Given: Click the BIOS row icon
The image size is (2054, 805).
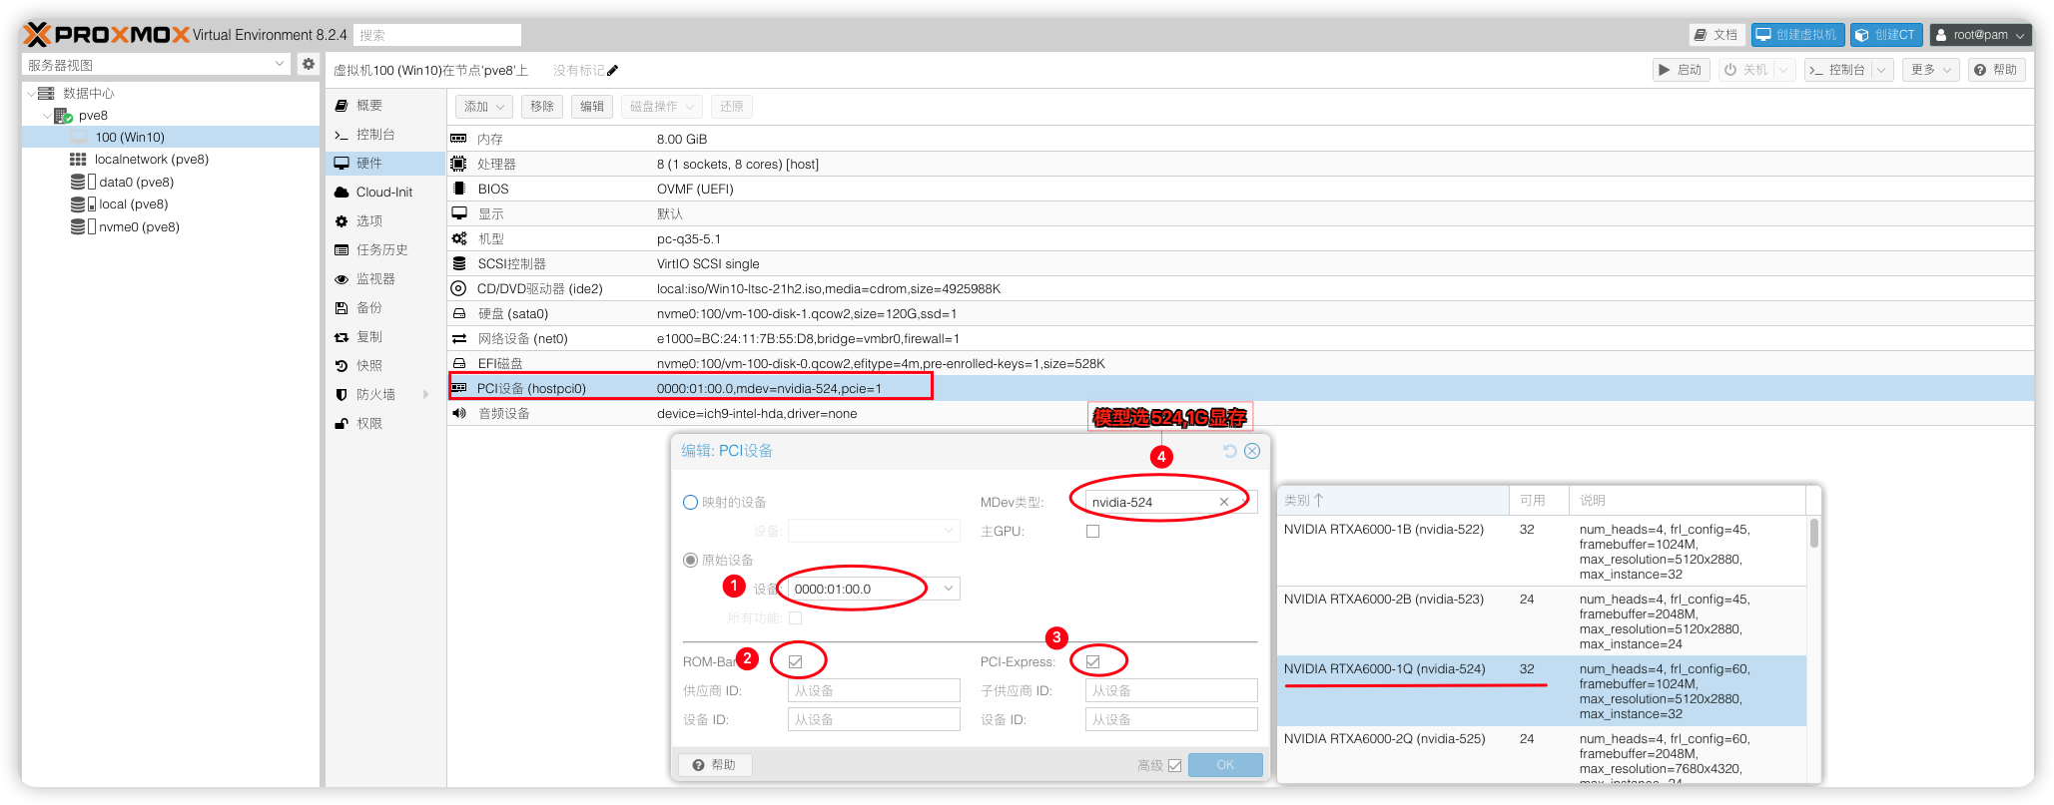Looking at the screenshot, I should [458, 189].
